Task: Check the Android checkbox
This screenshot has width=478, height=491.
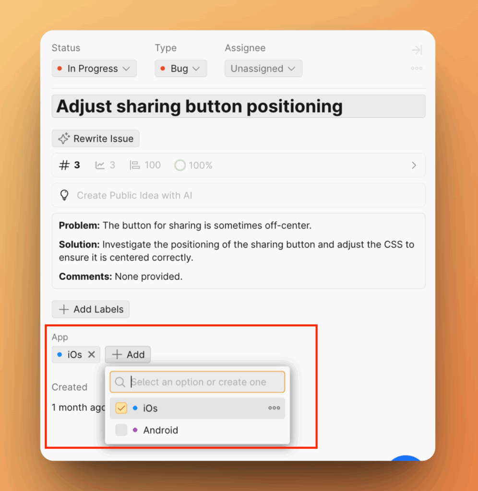Action: click(121, 430)
